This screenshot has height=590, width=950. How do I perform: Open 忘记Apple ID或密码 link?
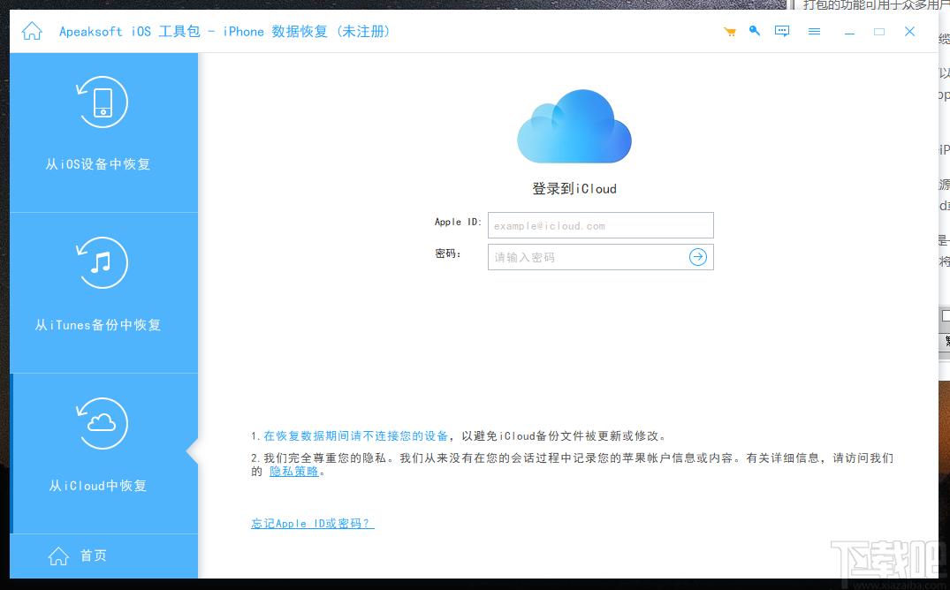pyautogui.click(x=313, y=524)
